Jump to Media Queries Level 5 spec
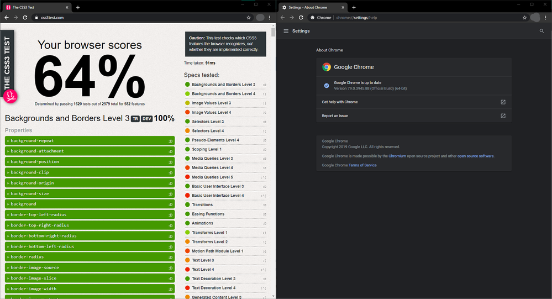Screen dimensions: 552x299 [x=212, y=177]
